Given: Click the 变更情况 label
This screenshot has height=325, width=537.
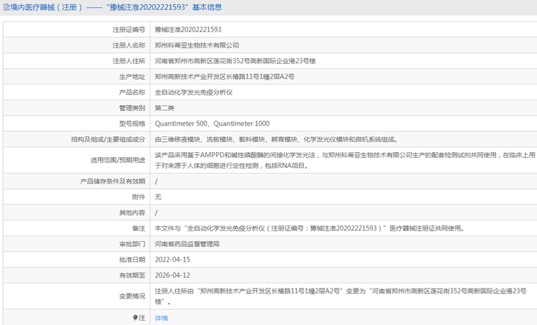Looking at the screenshot, I should pos(132,296).
